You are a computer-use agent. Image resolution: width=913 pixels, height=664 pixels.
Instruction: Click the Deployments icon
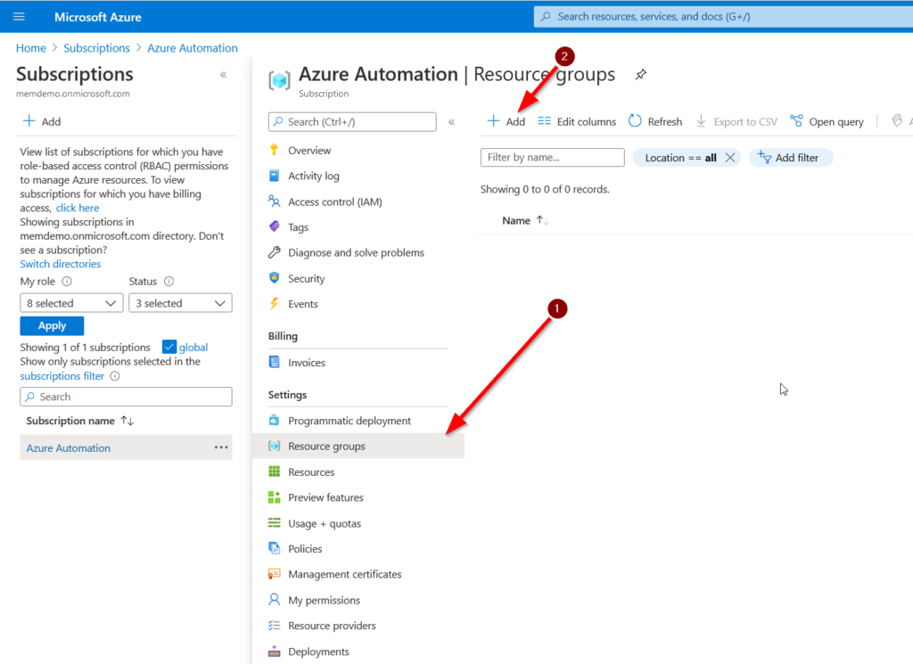(x=275, y=652)
